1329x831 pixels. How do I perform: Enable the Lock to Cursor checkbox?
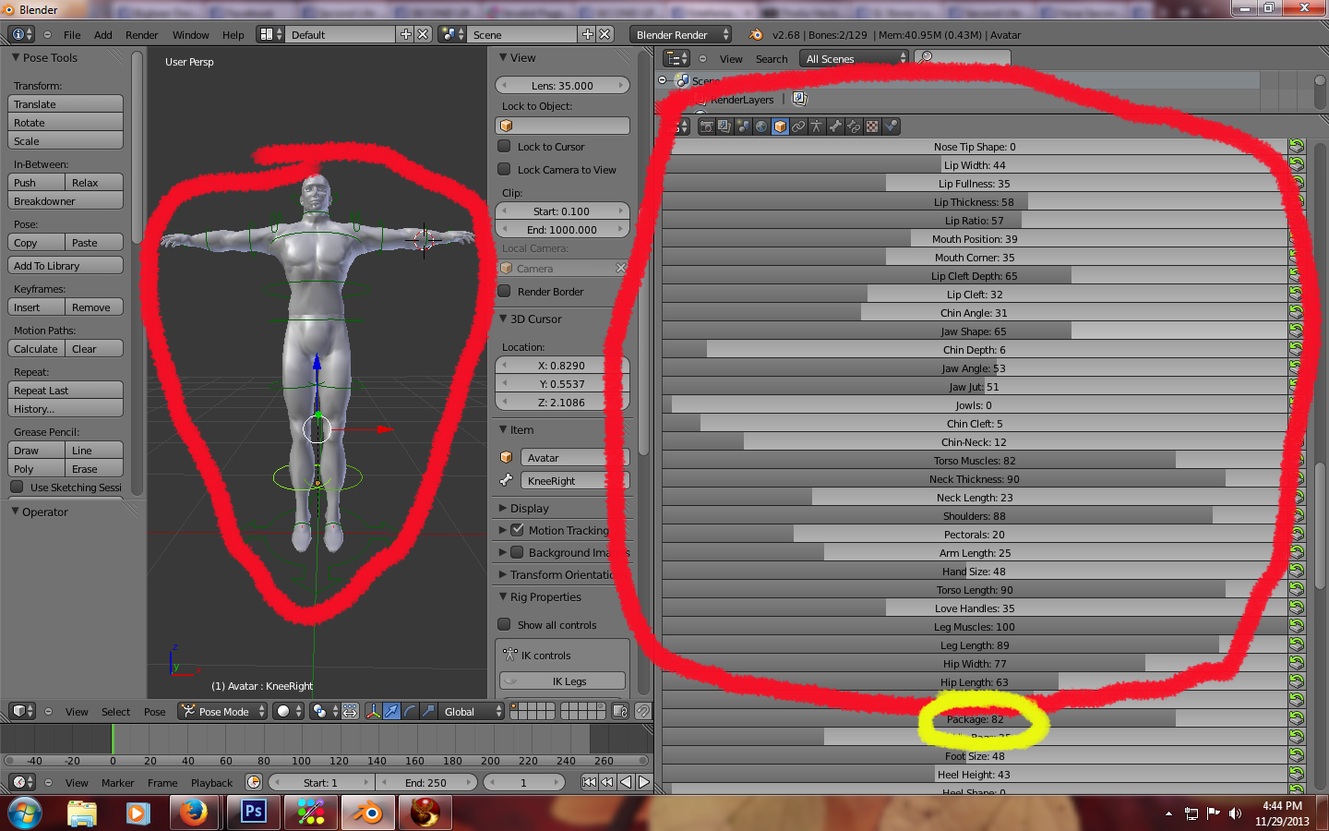(504, 146)
